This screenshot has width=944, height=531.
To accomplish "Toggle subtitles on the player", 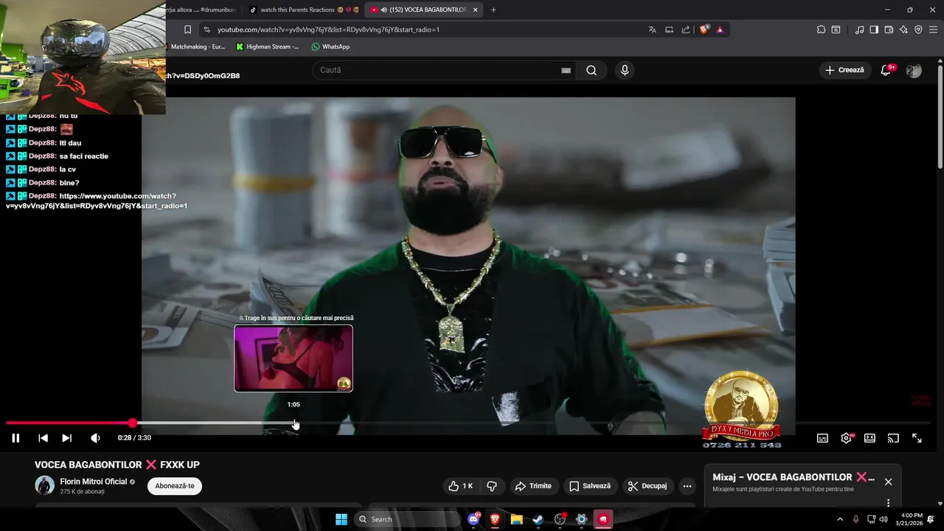I will [x=822, y=438].
